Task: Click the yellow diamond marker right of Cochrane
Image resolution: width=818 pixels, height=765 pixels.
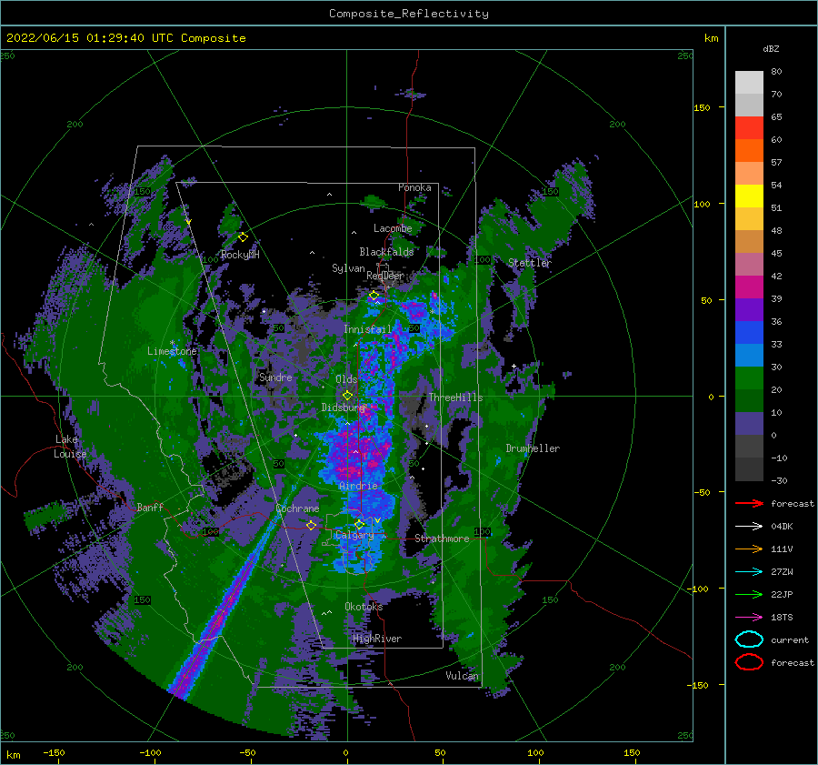Action: click(x=311, y=525)
